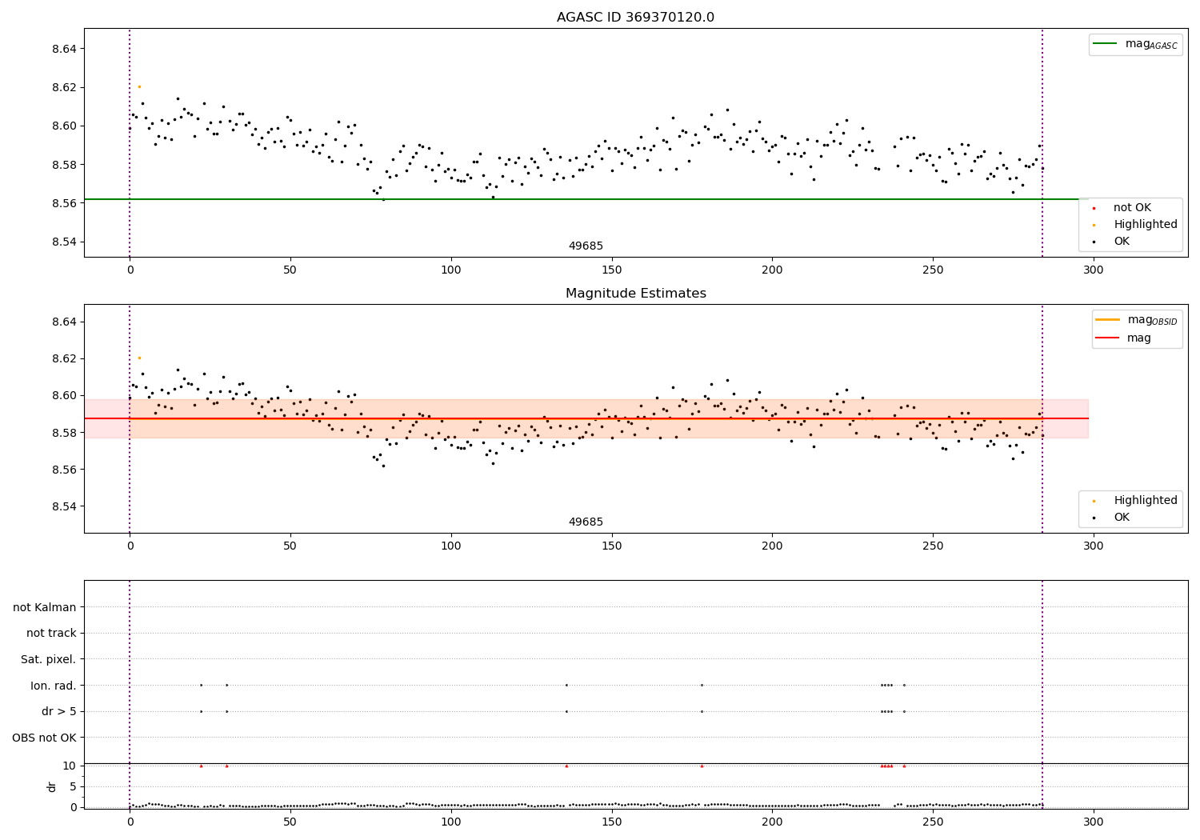Click y-tick '8.60' on the middle plot
The image size is (1200, 840).
63,395
